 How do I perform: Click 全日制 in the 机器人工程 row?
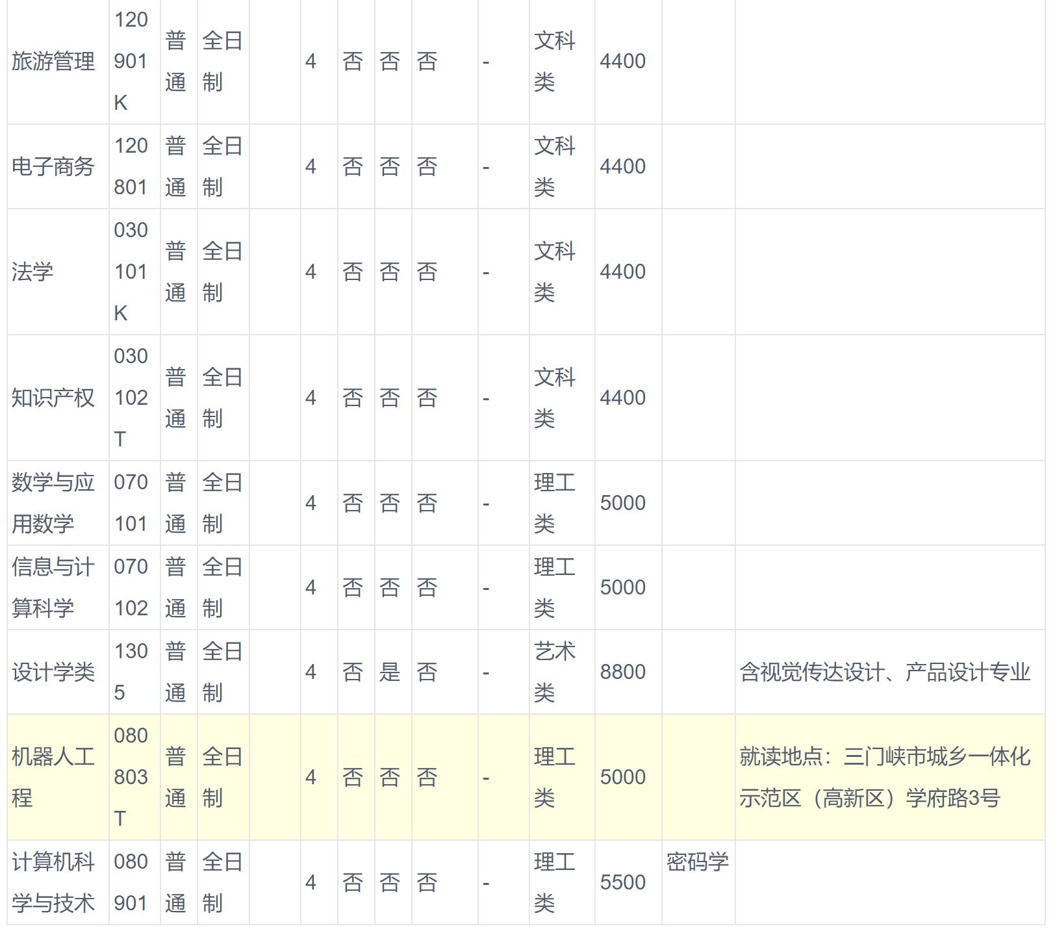(223, 778)
